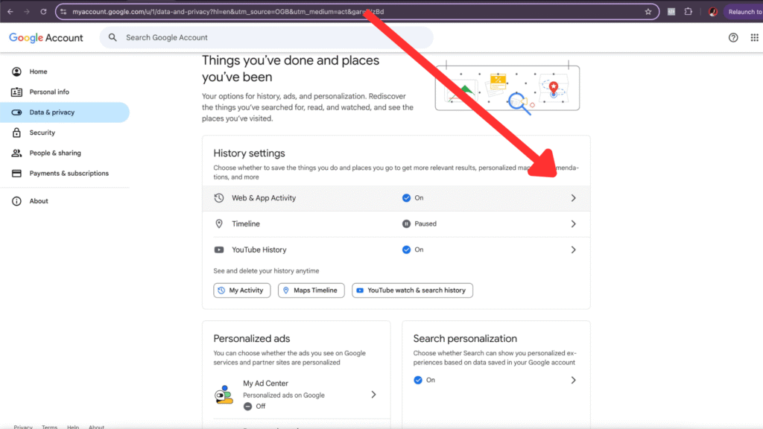Open site information icon in address bar

coord(64,12)
